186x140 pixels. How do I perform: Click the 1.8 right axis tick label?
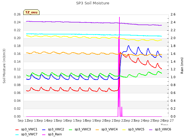pyautogui.click(x=173, y=46)
